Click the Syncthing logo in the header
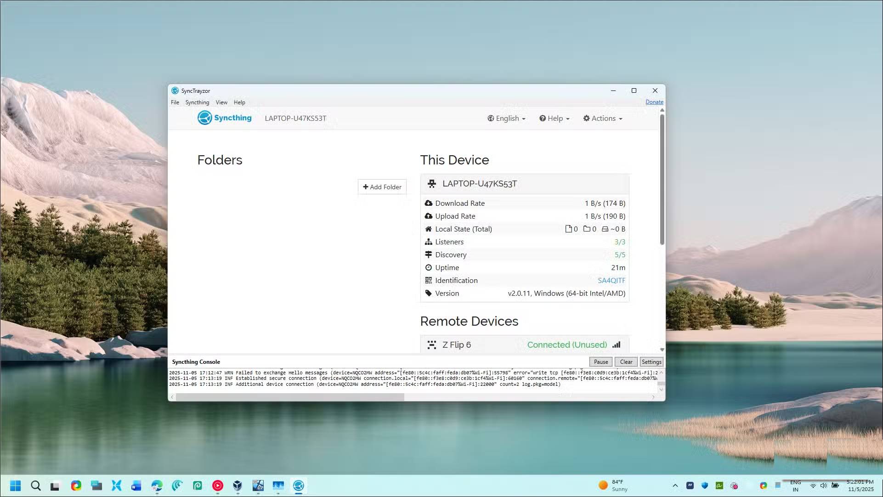The image size is (883, 497). tap(205, 118)
